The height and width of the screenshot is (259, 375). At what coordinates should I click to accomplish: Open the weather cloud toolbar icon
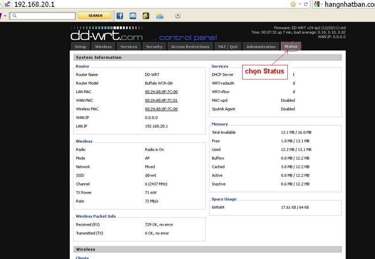(x=160, y=16)
